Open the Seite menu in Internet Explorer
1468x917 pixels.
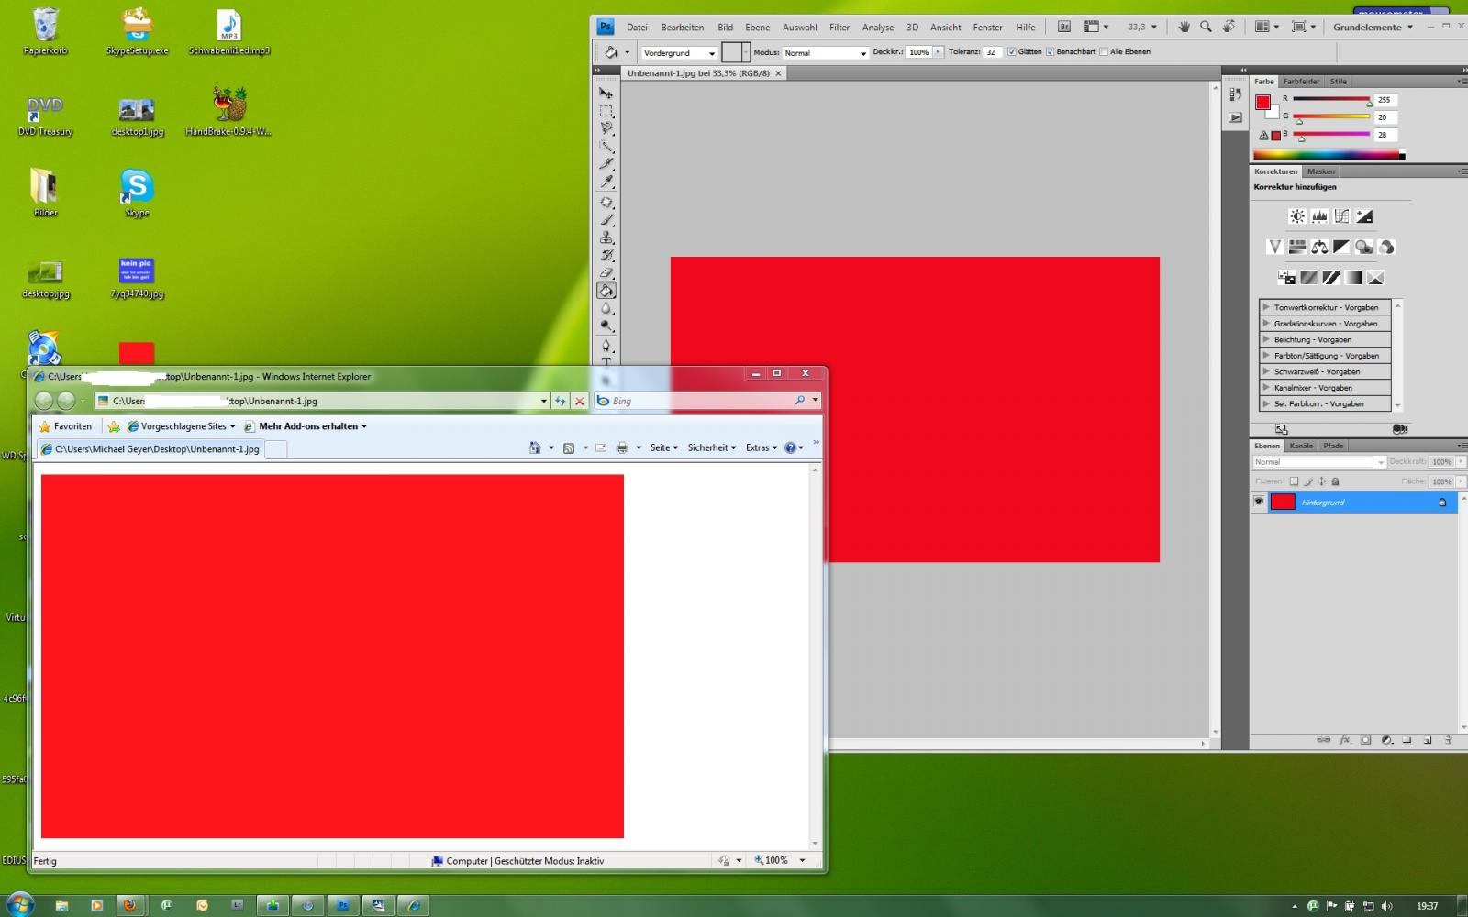(664, 447)
